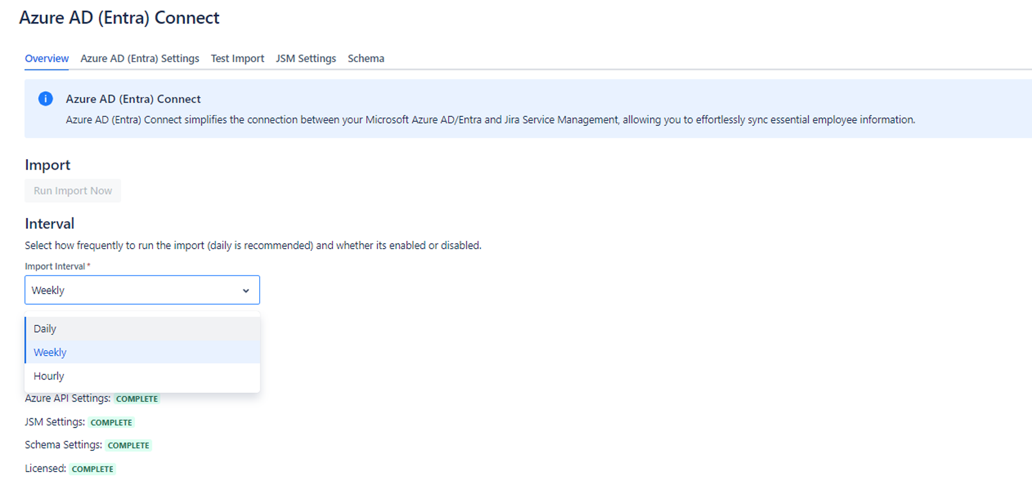The height and width of the screenshot is (504, 1032).
Task: Click the Licensed COMPLETE badge
Action: click(93, 469)
